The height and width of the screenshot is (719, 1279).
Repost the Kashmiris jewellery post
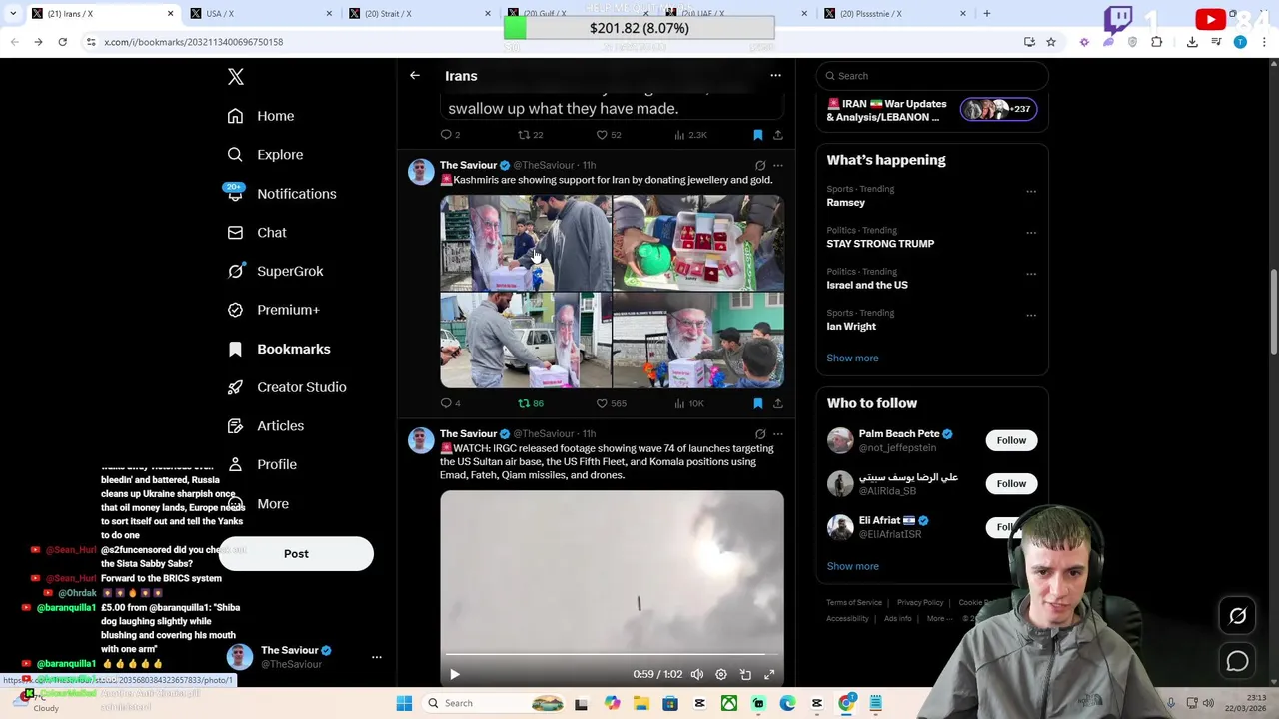(x=530, y=403)
